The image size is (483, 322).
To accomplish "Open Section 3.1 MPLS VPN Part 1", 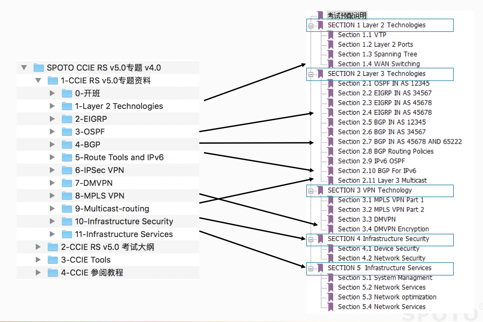I will [x=381, y=200].
